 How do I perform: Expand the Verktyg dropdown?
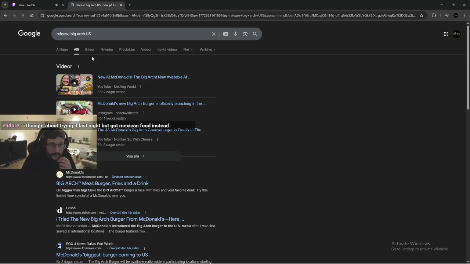[x=208, y=49]
